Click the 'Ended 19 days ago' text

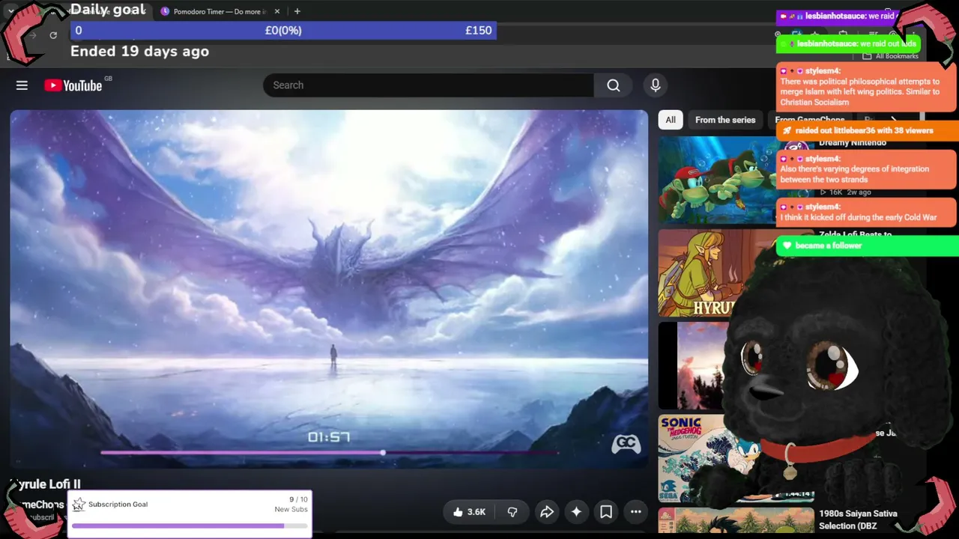139,52
